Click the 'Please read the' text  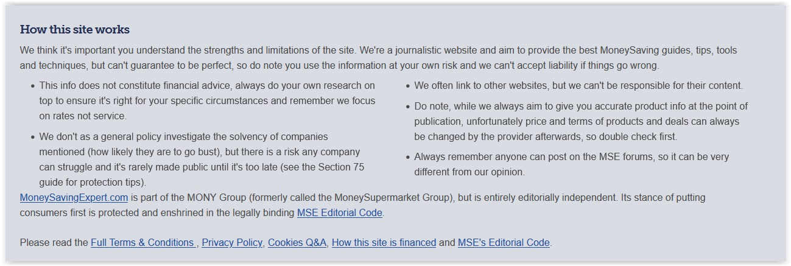(x=54, y=242)
